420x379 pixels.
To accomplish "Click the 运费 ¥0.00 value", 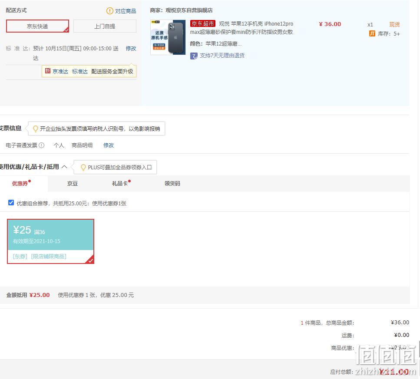I will tap(401, 335).
